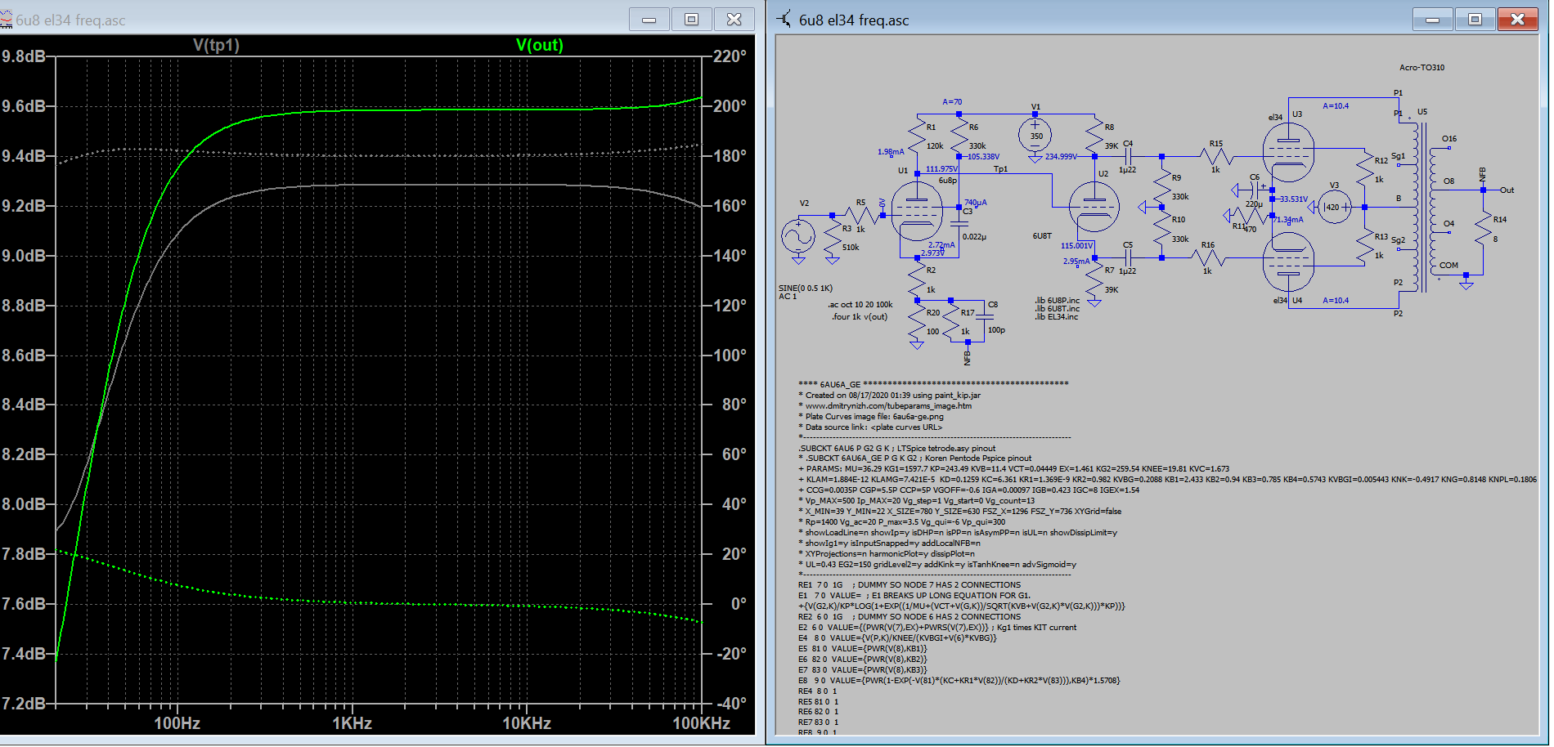Click the www.dmitrynizh.com URL comment line
1554x747 pixels.
click(884, 405)
